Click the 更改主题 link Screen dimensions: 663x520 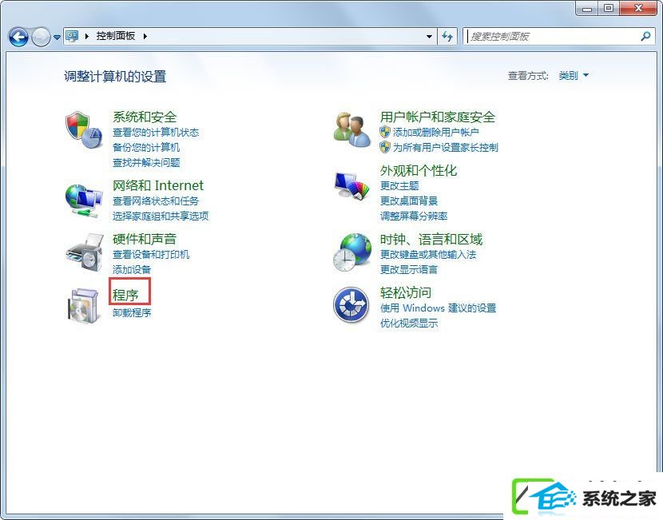[399, 185]
